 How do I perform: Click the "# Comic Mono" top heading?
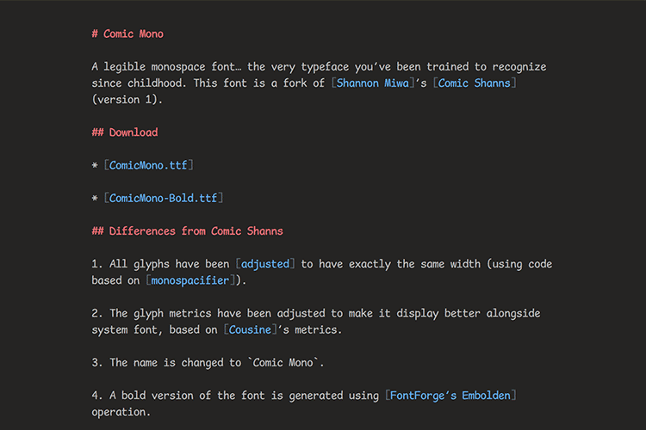[x=127, y=34]
